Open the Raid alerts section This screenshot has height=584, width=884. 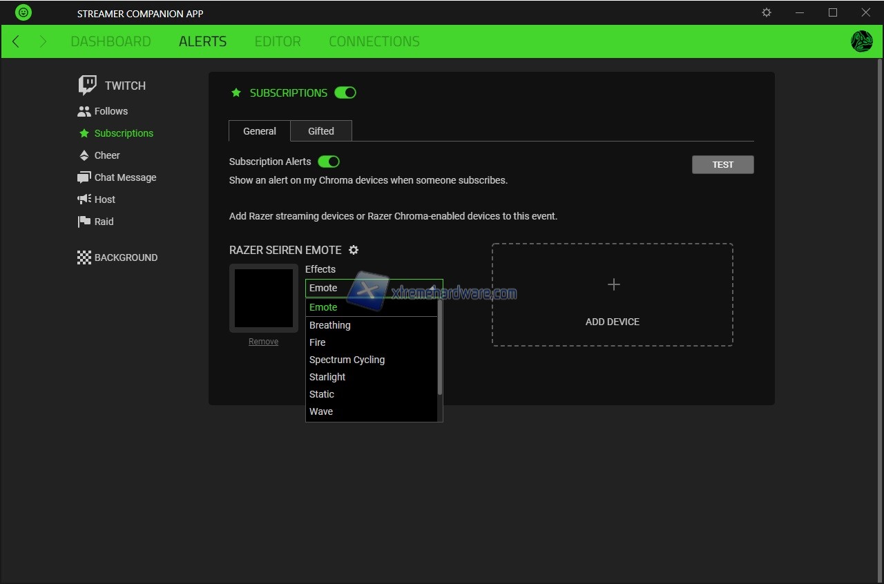104,222
